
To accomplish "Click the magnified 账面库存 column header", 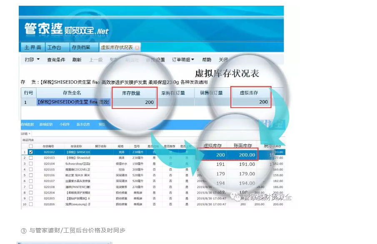I will click(x=243, y=145).
